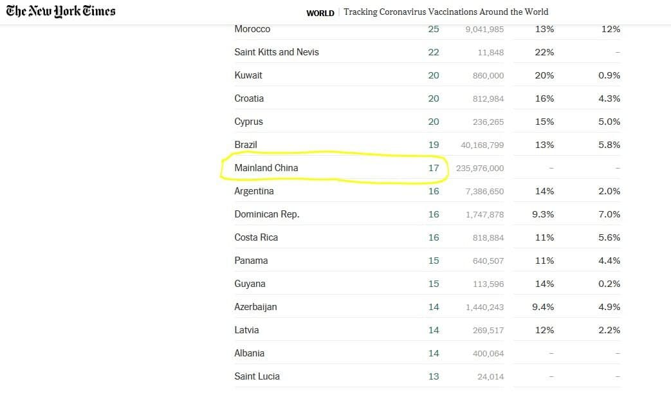Viewport: 671px width, 395px height.
Task: Click Latvia's 12% vaccinated value
Action: coord(544,331)
